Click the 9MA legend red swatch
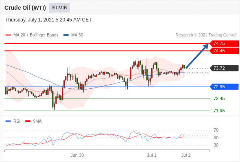Viewport: 240px width, 162px height. point(28,122)
